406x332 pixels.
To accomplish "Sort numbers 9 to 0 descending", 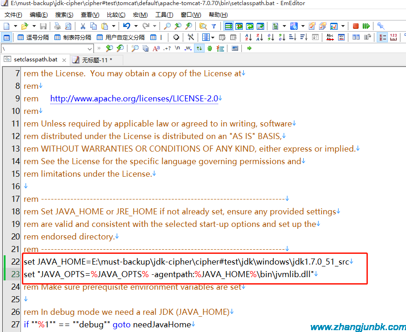I will [x=282, y=37].
